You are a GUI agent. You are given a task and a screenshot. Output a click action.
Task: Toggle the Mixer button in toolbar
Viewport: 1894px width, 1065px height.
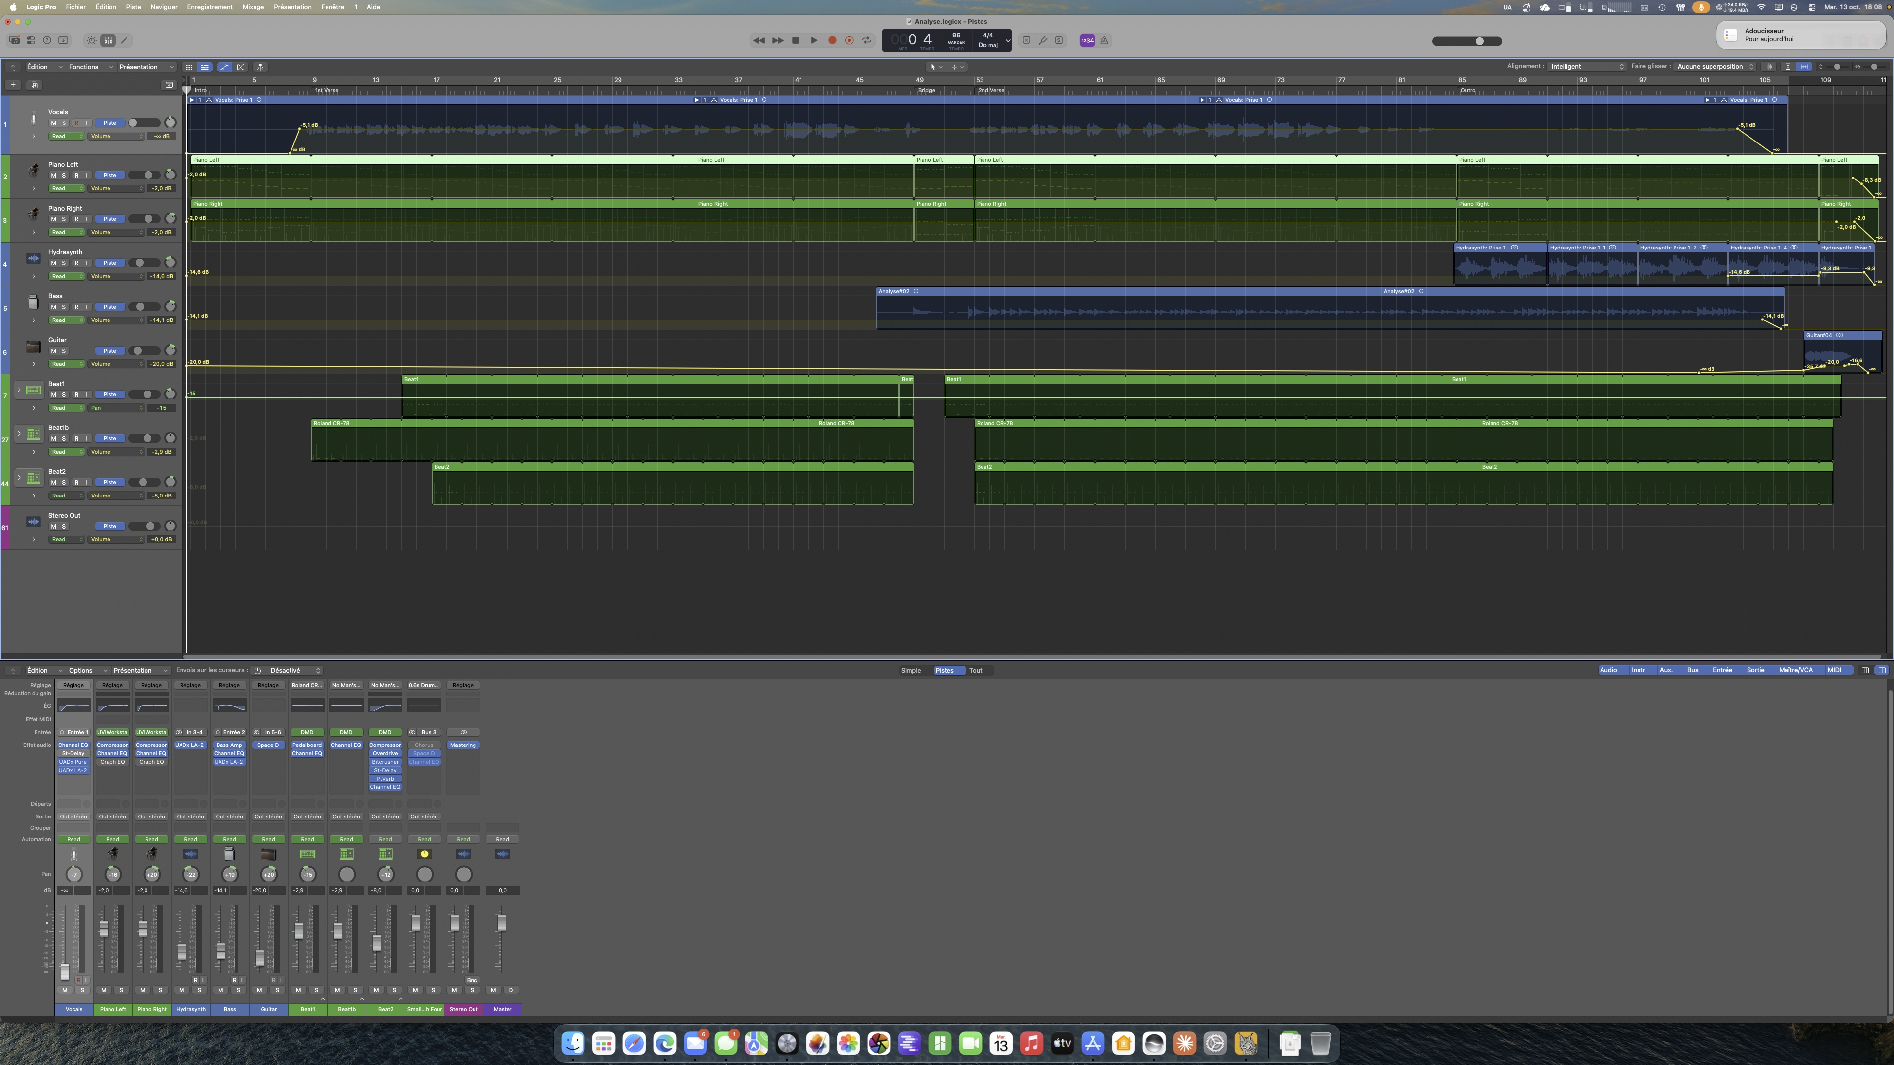108,40
